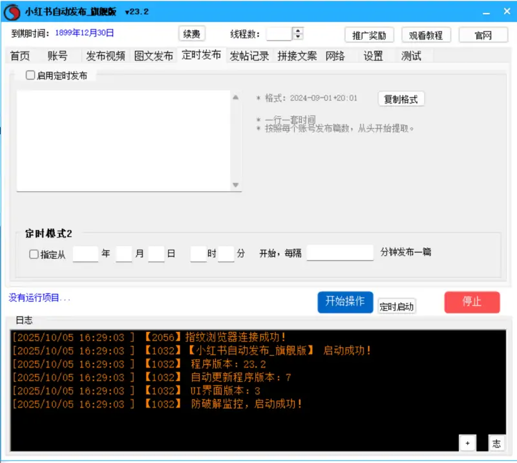Click the 续费 renewal button
Screen dimensions: 517x463
click(191, 34)
